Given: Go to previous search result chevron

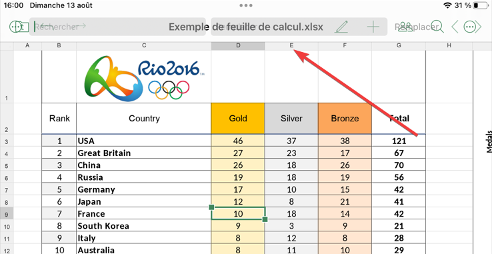Looking at the screenshot, I should [455, 27].
